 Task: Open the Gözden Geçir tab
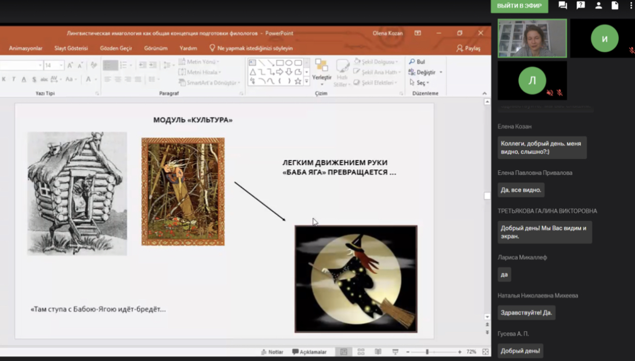coord(116,48)
